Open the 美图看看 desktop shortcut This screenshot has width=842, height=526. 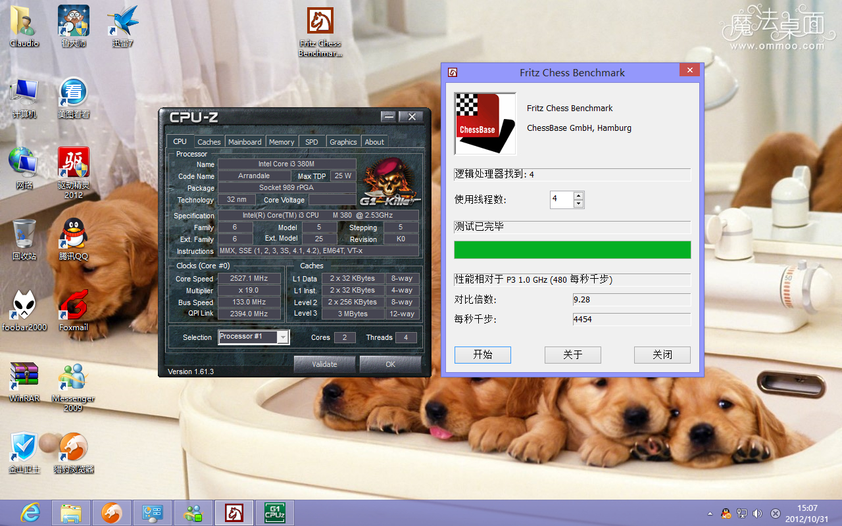click(74, 99)
